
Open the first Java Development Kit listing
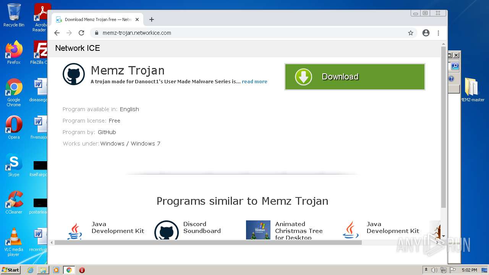(118, 227)
